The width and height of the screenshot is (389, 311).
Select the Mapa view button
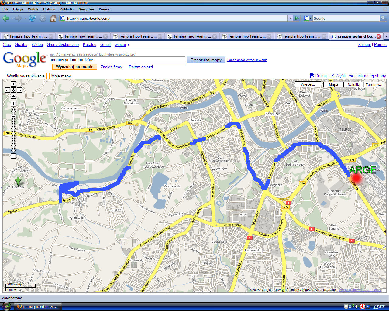tap(333, 84)
